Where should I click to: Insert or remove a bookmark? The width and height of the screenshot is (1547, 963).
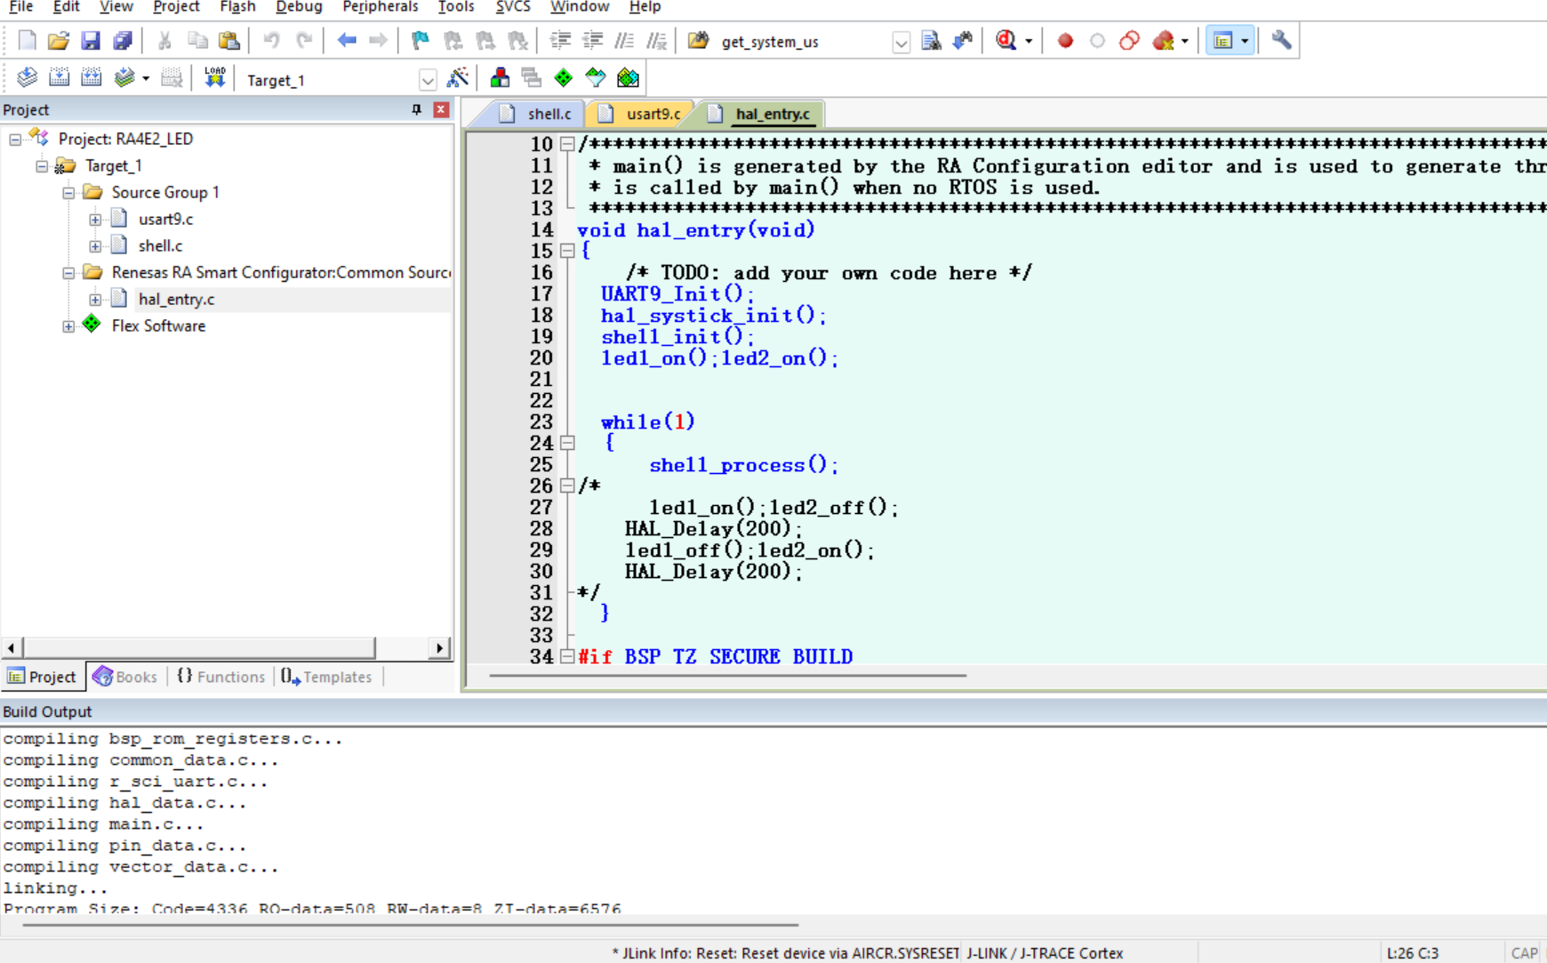tap(420, 41)
